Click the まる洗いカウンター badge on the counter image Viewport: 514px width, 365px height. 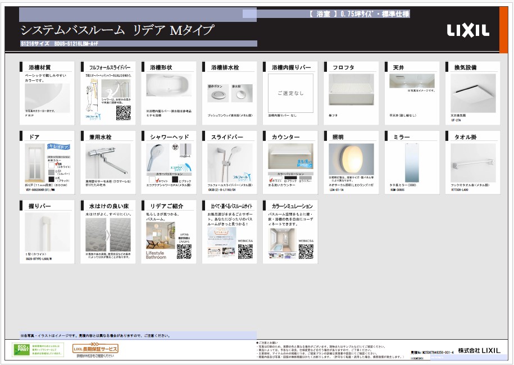[305, 163]
